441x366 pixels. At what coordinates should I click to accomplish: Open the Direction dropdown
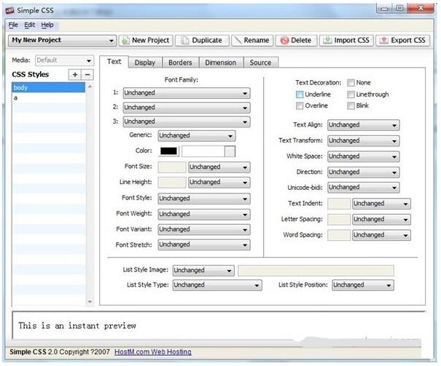364,172
